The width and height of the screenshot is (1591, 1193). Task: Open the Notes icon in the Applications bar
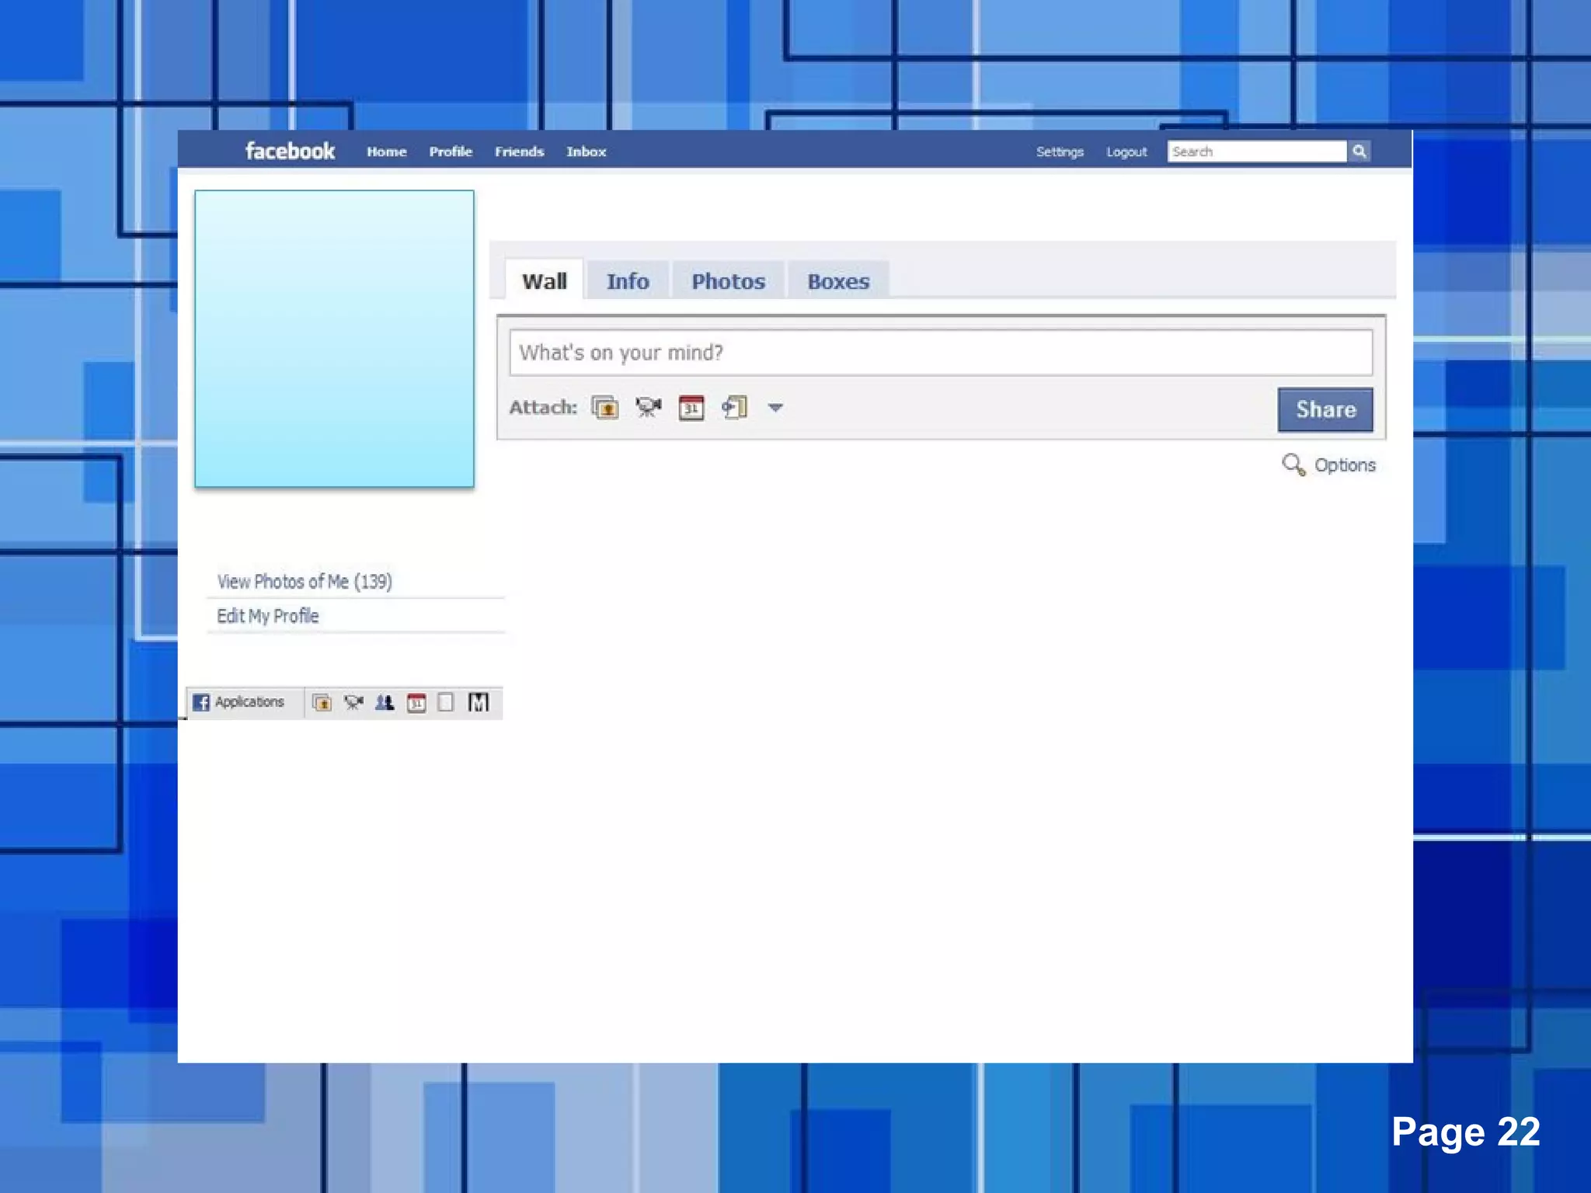click(x=446, y=703)
